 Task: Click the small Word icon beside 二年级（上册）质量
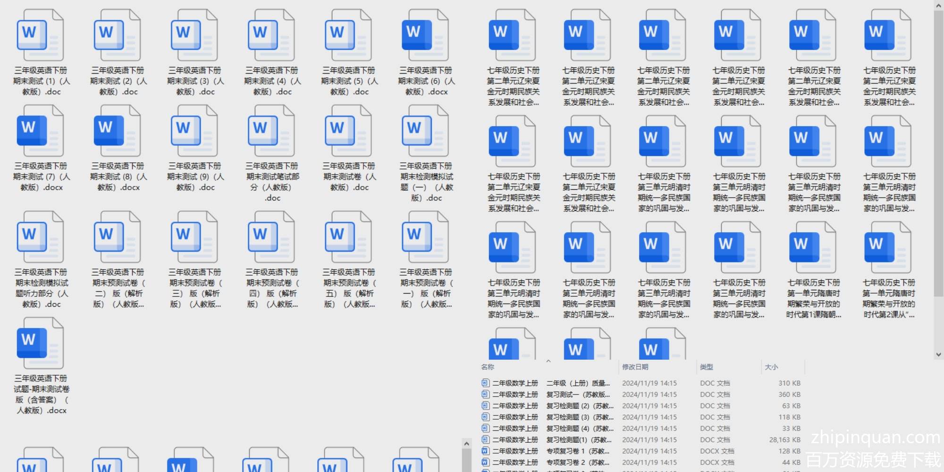click(x=485, y=383)
